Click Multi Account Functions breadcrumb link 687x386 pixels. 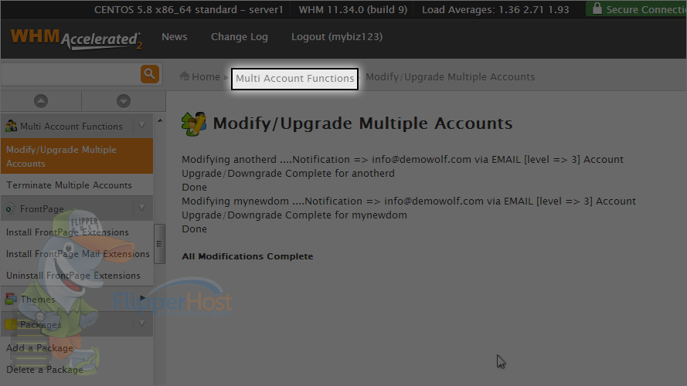pos(295,78)
